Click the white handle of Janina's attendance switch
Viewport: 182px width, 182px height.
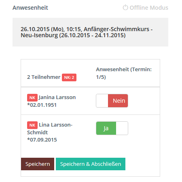102,101
